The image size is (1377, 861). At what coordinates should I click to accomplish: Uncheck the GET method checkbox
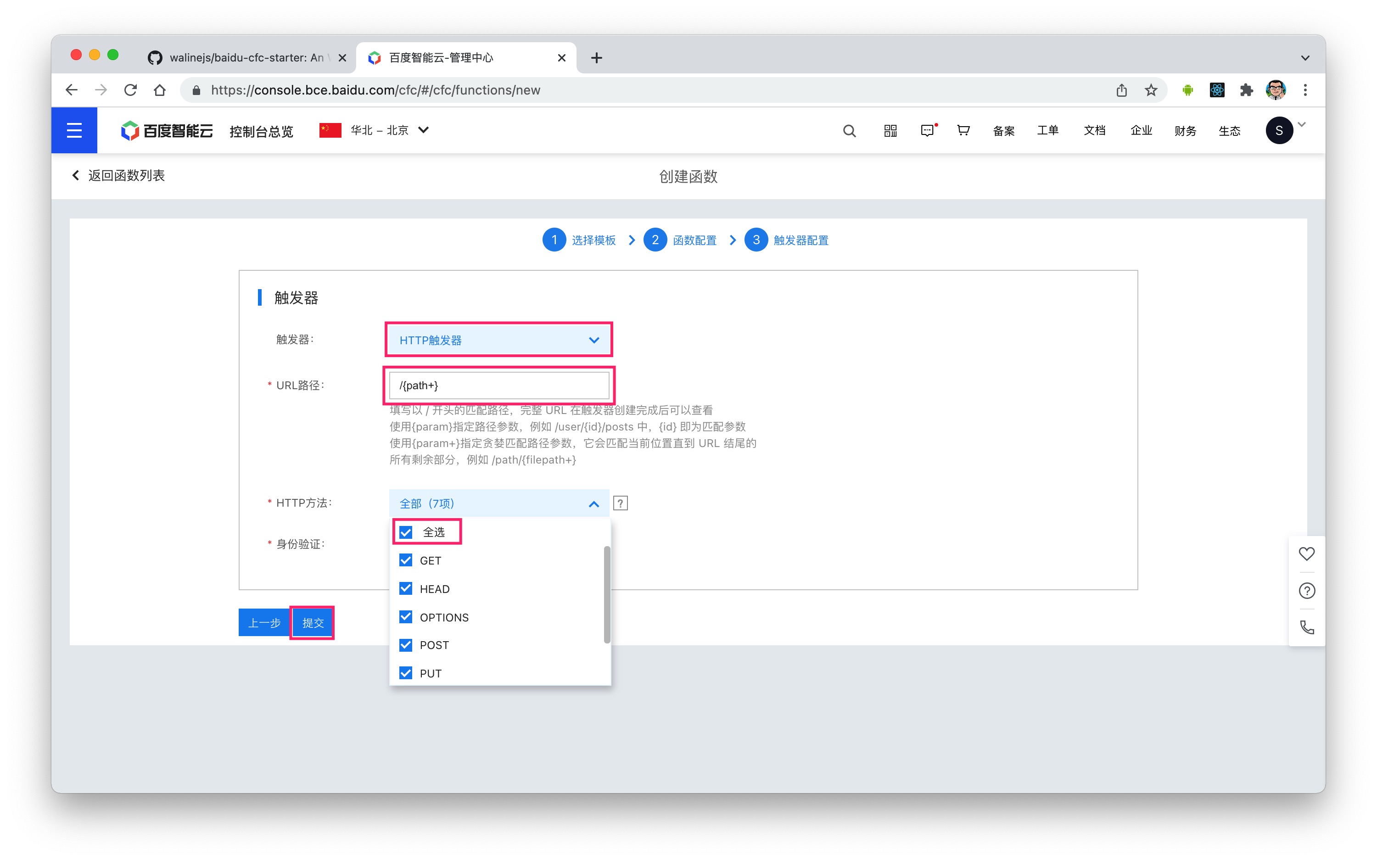(405, 560)
